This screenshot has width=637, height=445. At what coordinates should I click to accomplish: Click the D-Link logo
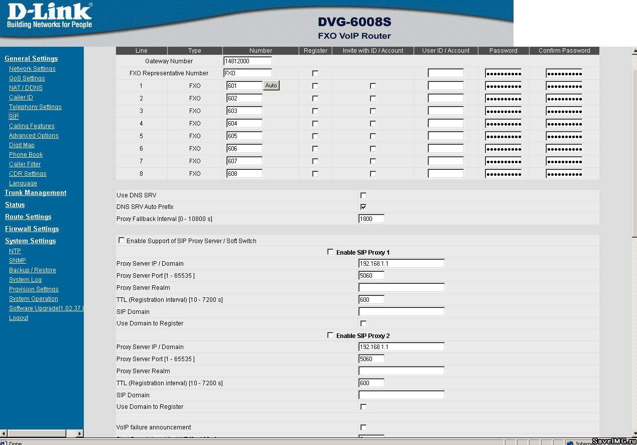point(49,16)
